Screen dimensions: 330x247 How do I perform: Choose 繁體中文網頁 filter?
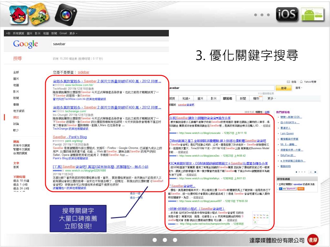22,149
